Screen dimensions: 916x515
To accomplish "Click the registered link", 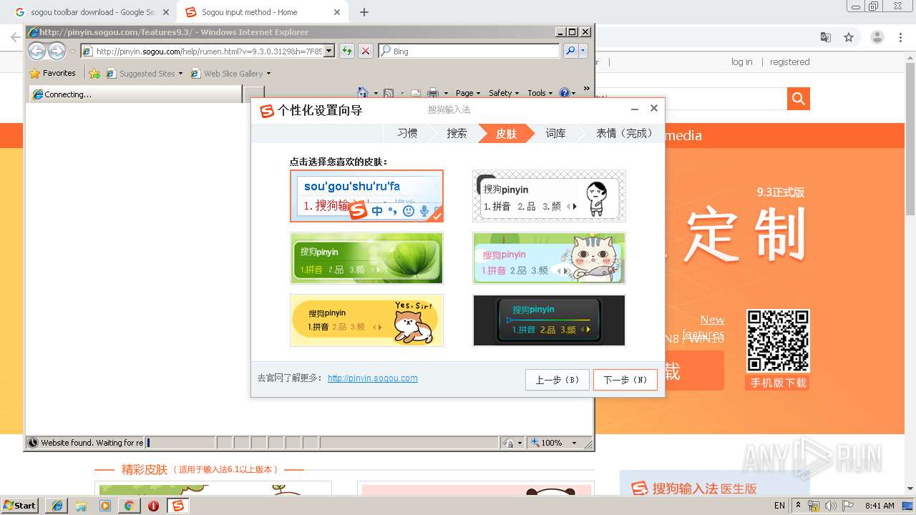I will pyautogui.click(x=789, y=62).
